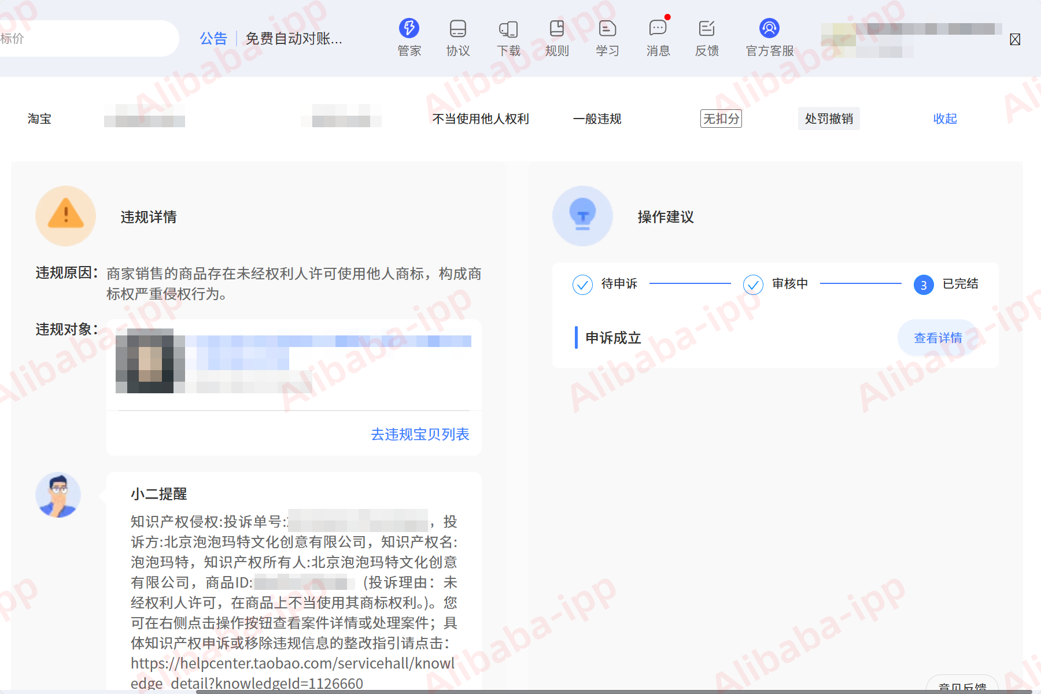Click the helpcenter.taobao.com URL text
The height and width of the screenshot is (694, 1041).
point(293,673)
